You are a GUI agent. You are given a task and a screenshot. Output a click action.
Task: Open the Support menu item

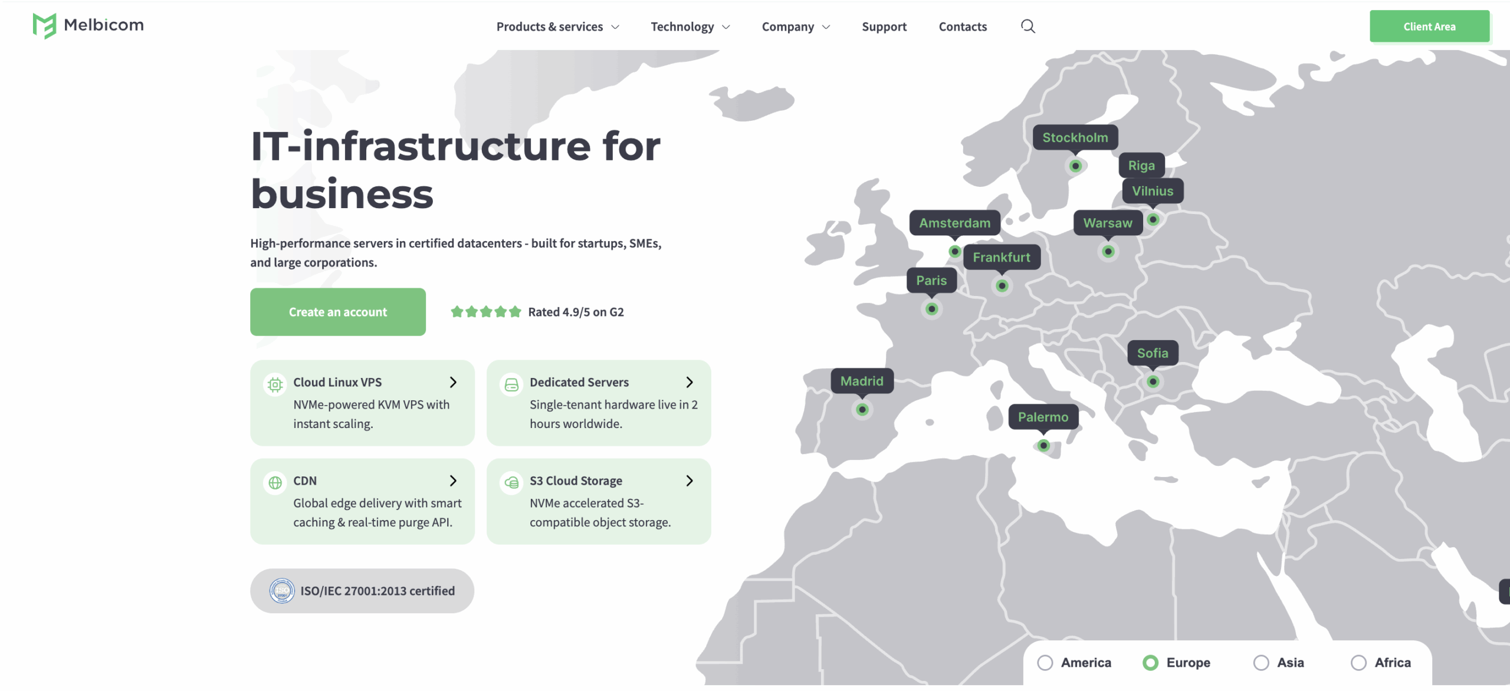(884, 27)
